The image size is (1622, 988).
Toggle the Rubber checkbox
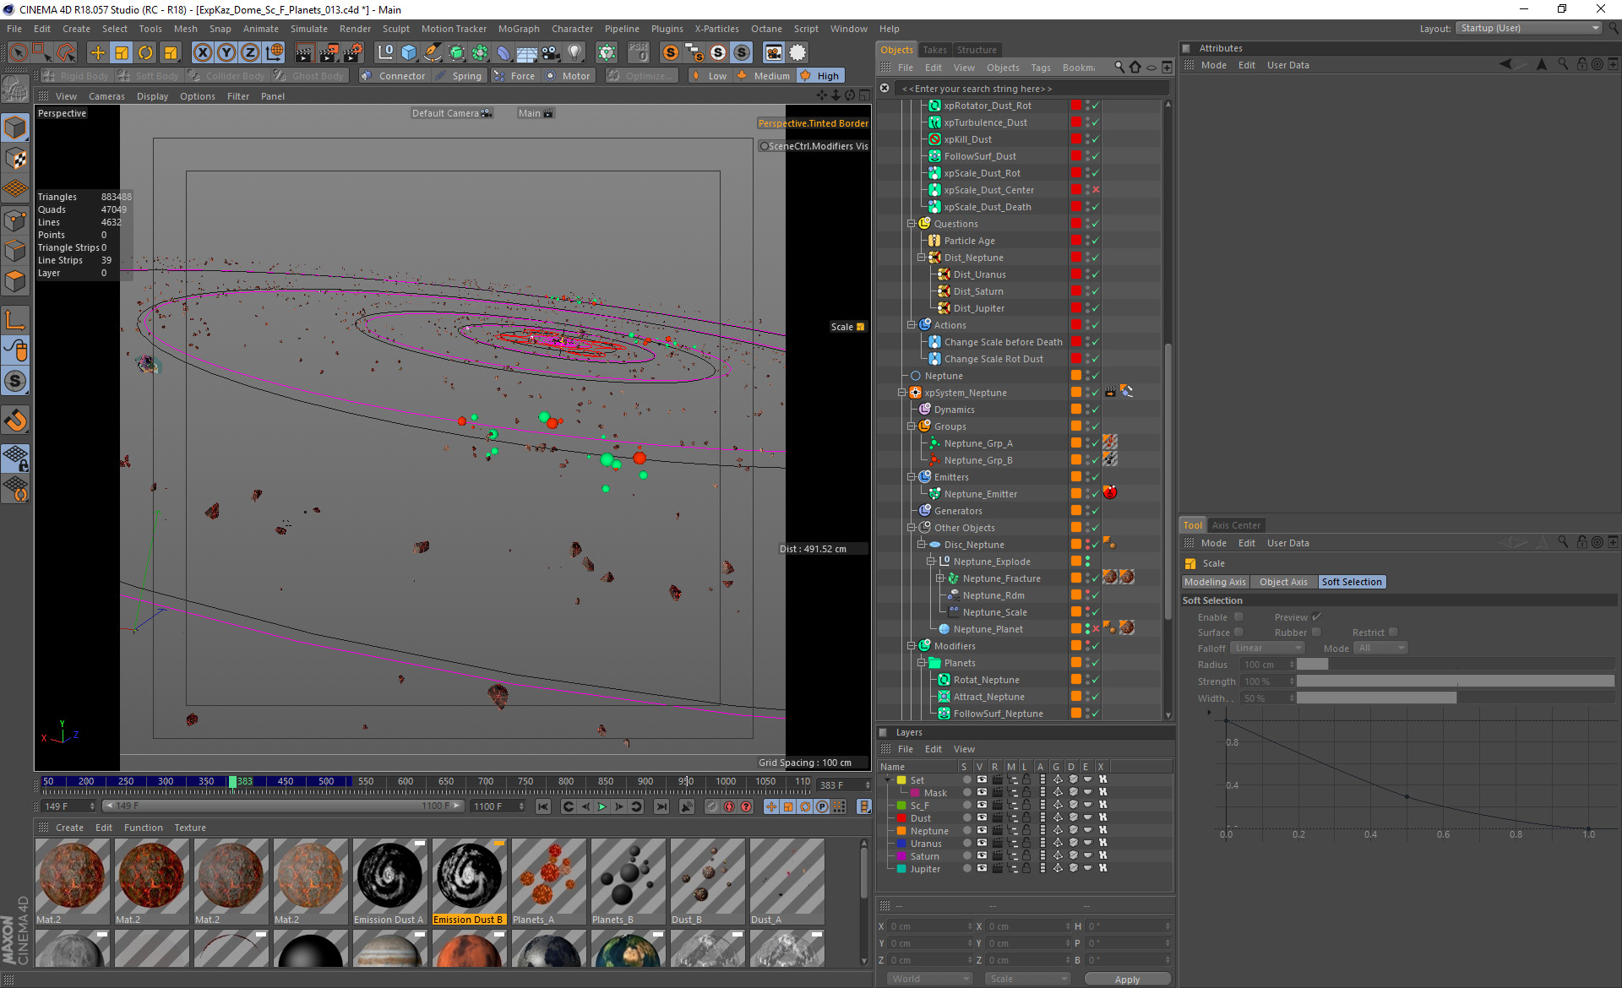[x=1316, y=632]
